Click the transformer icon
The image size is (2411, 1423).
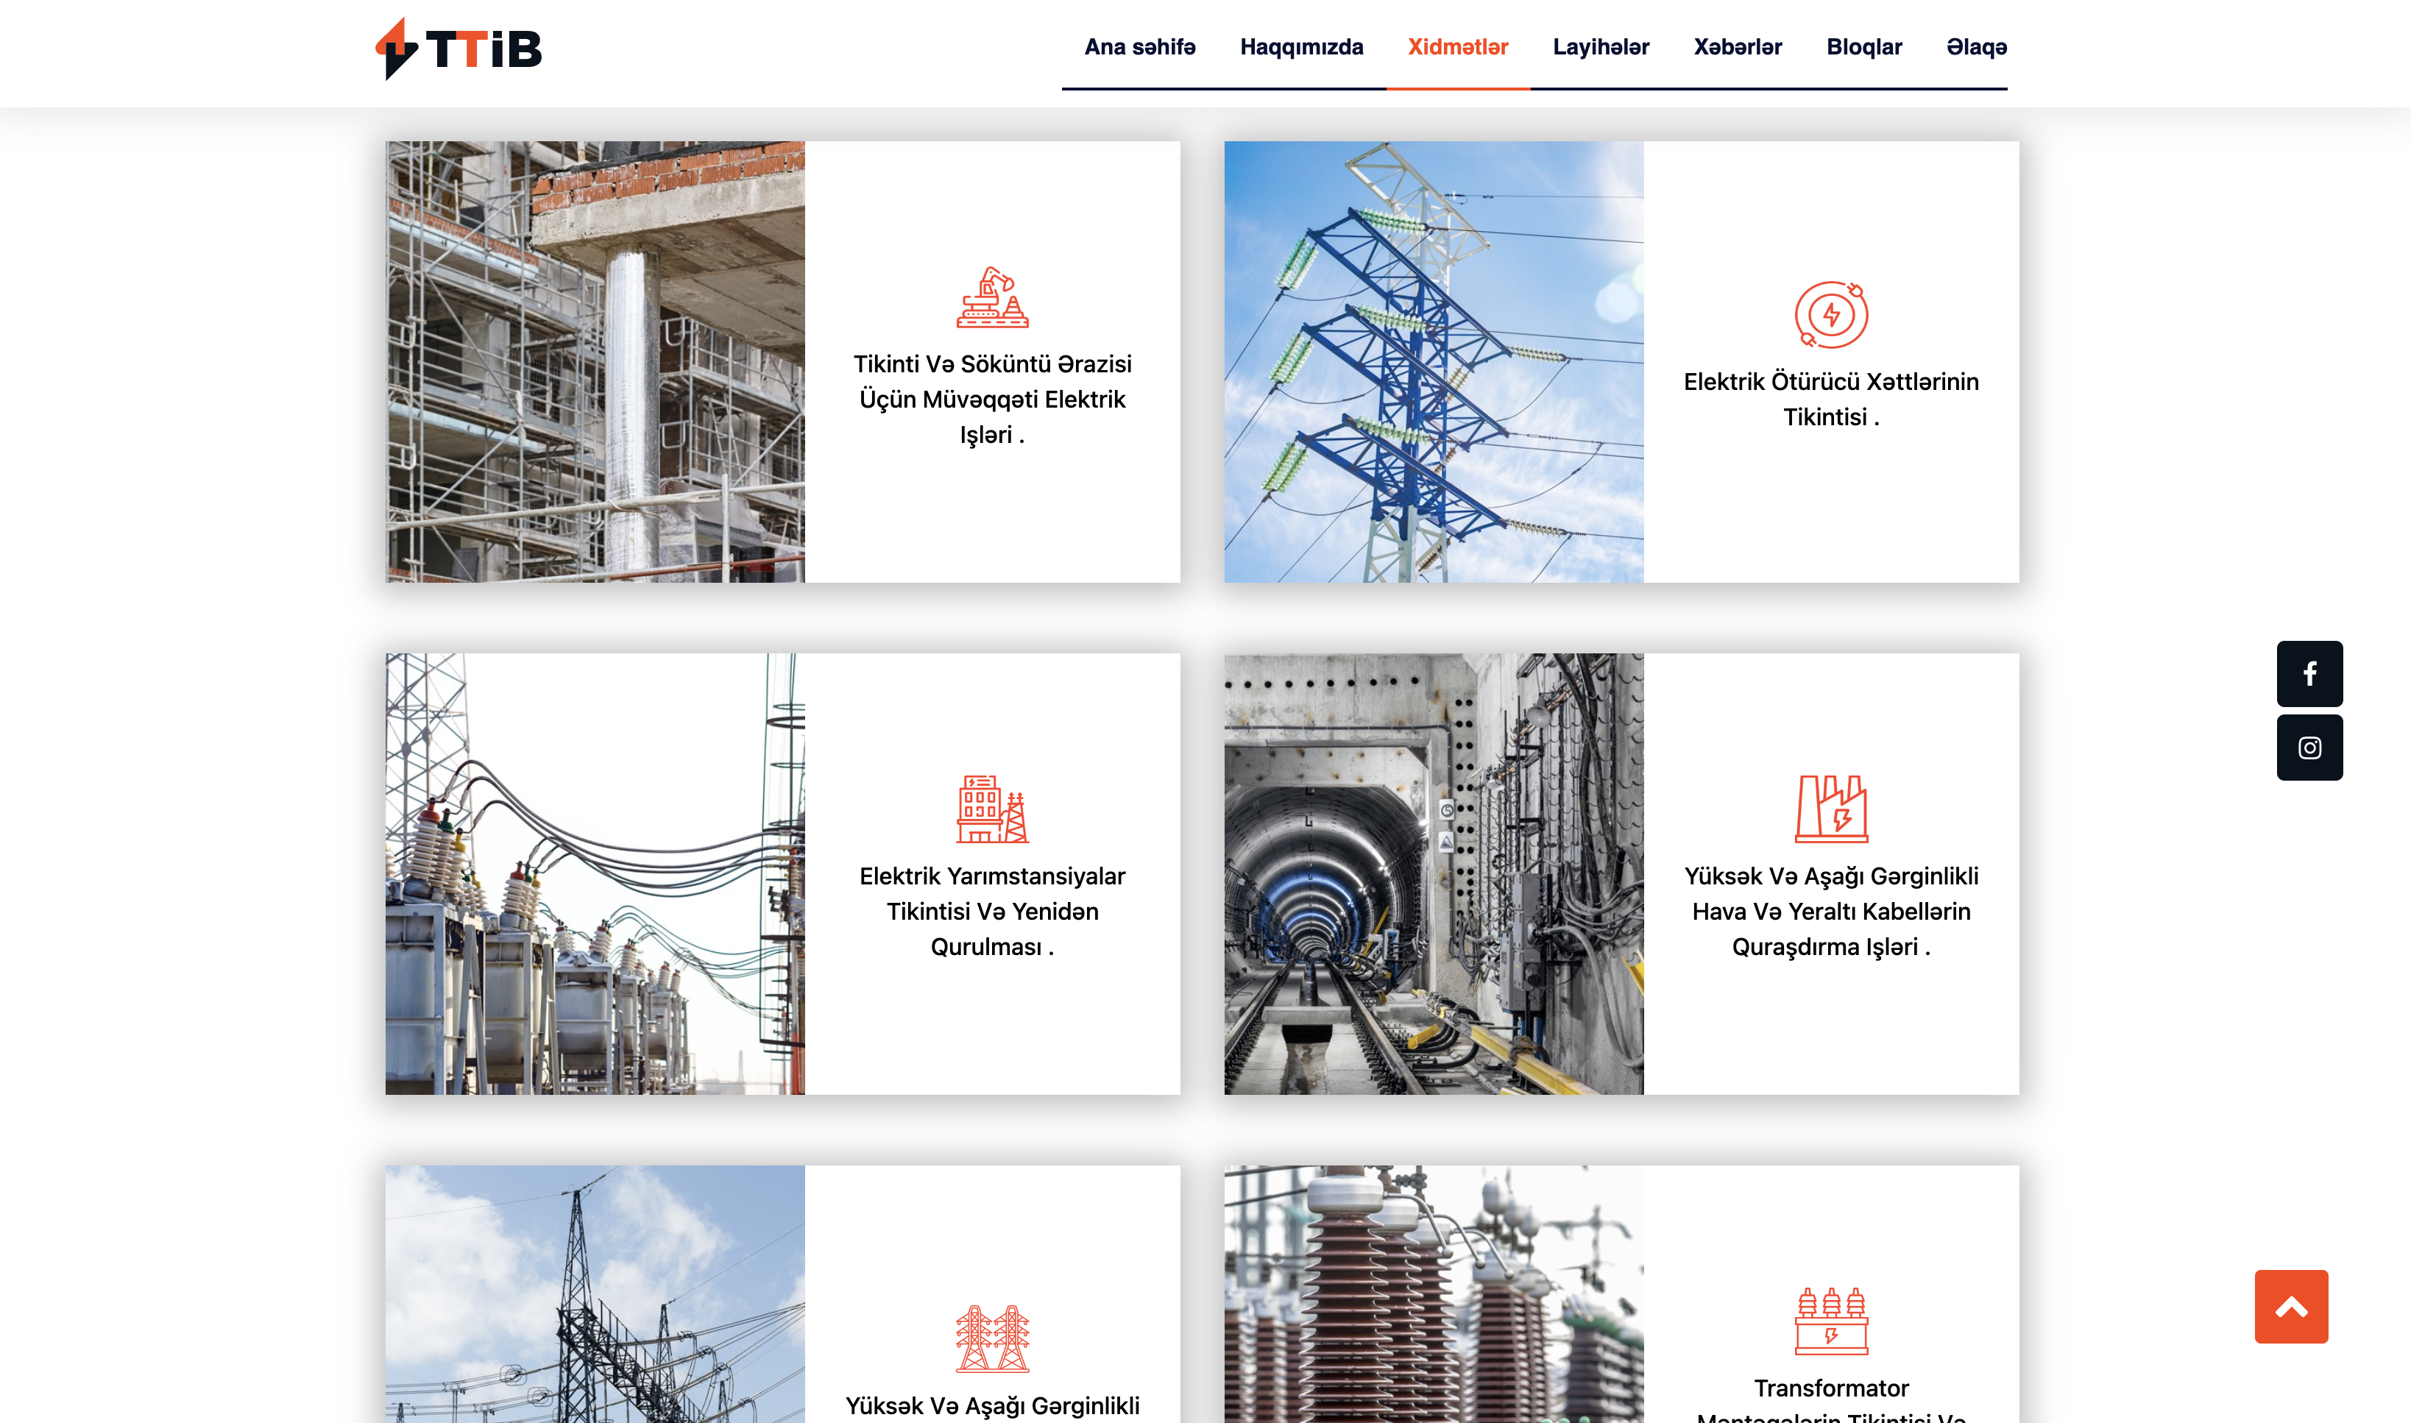click(1830, 1321)
